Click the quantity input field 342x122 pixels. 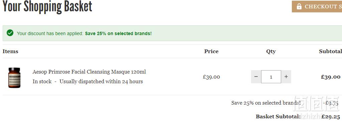271,77
